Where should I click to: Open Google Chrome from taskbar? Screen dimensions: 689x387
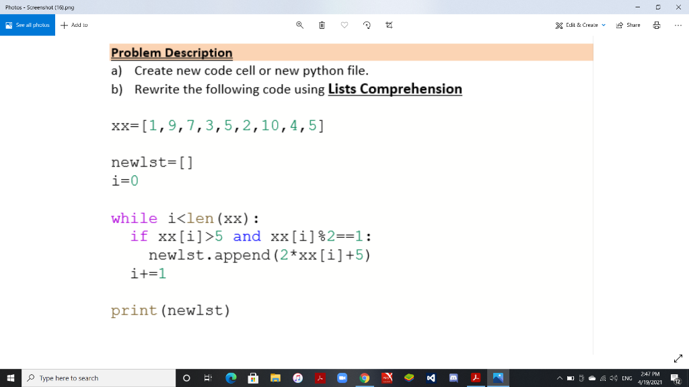tap(364, 378)
